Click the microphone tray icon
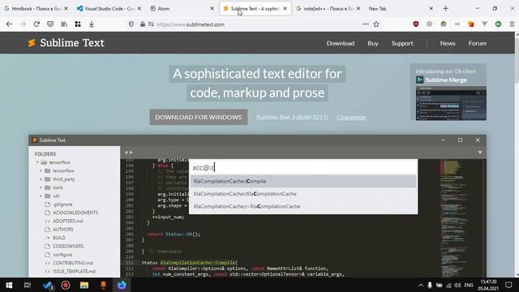 [430, 285]
